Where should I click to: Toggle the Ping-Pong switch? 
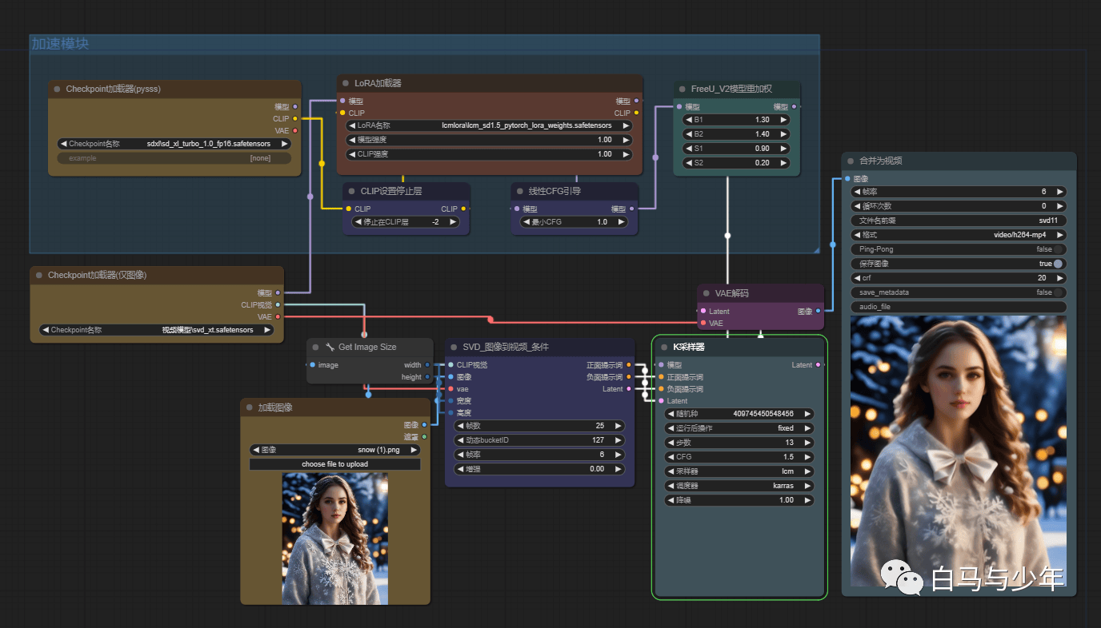1058,249
